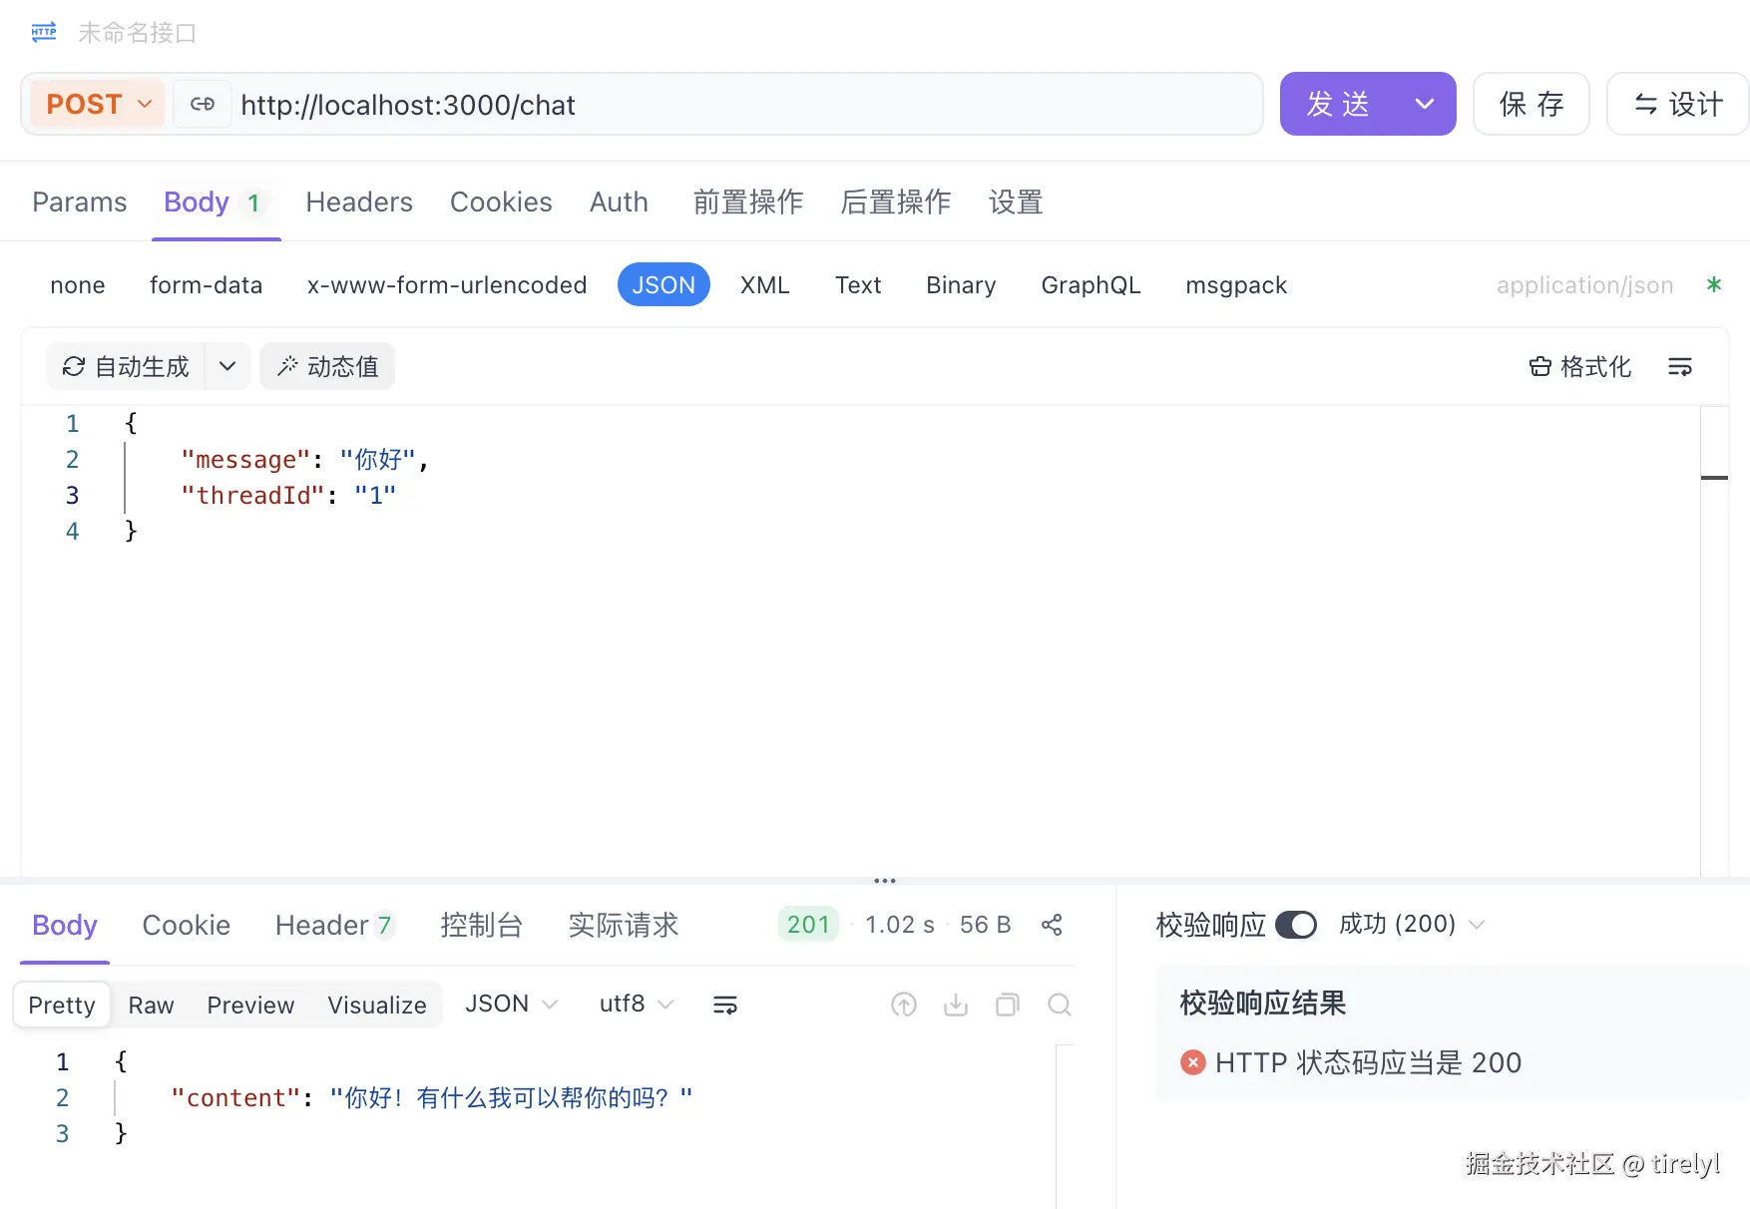Click the editor minimap scrollbar

pyautogui.click(x=1714, y=640)
